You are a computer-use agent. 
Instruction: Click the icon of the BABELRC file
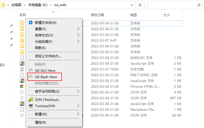tap(22, 58)
